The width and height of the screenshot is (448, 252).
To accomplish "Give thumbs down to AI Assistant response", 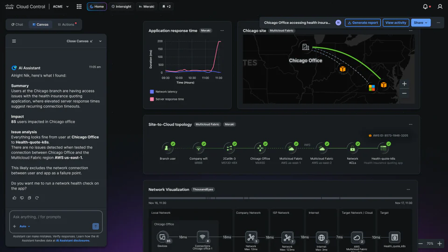I will (22, 198).
